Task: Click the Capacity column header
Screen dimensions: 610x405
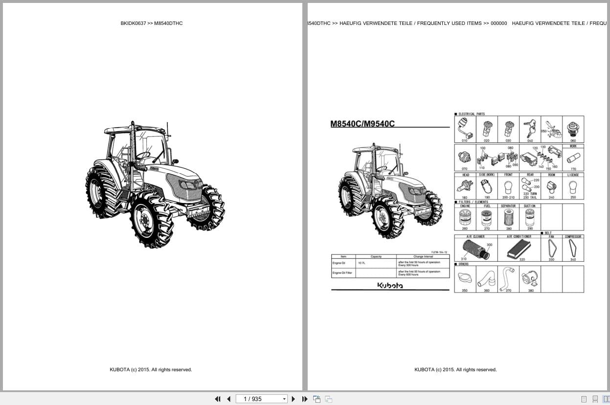Action: click(x=376, y=256)
